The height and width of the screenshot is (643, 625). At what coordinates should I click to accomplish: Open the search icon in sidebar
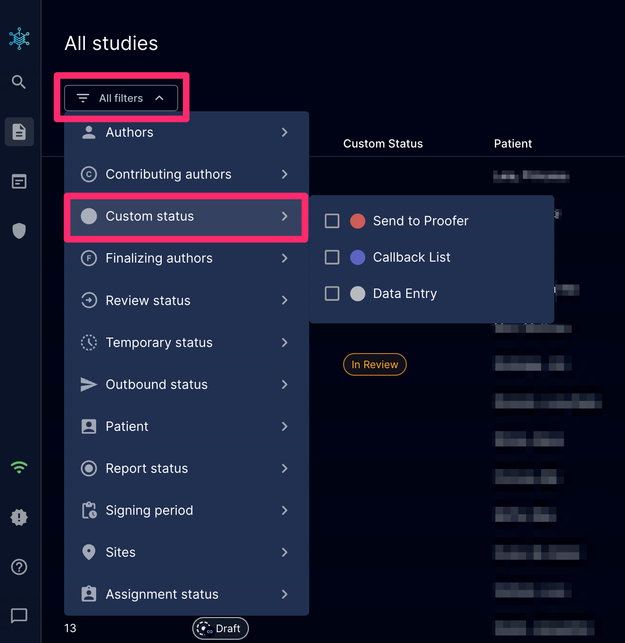(x=19, y=82)
